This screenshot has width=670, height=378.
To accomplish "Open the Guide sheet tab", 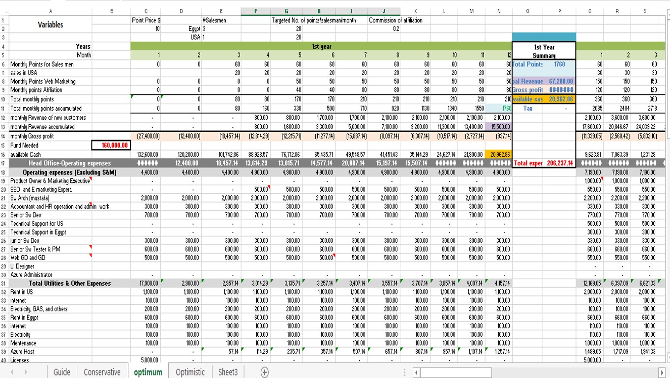I will 61,372.
